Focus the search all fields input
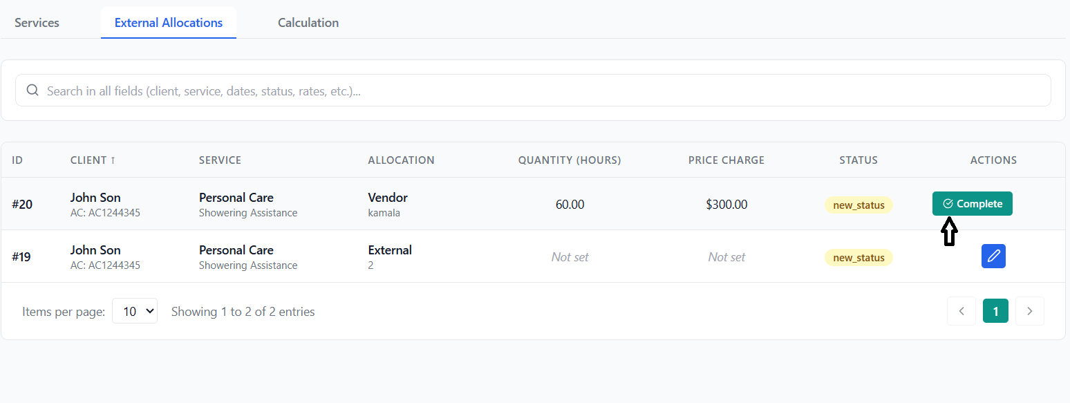 click(x=539, y=91)
